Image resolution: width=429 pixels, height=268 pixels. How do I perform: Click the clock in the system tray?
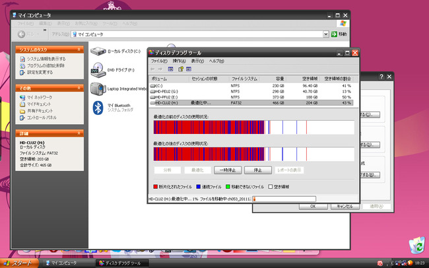click(x=420, y=263)
